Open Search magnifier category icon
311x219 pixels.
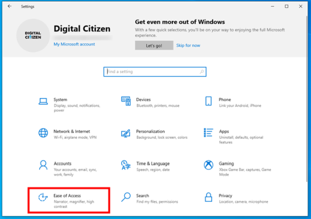(126, 197)
